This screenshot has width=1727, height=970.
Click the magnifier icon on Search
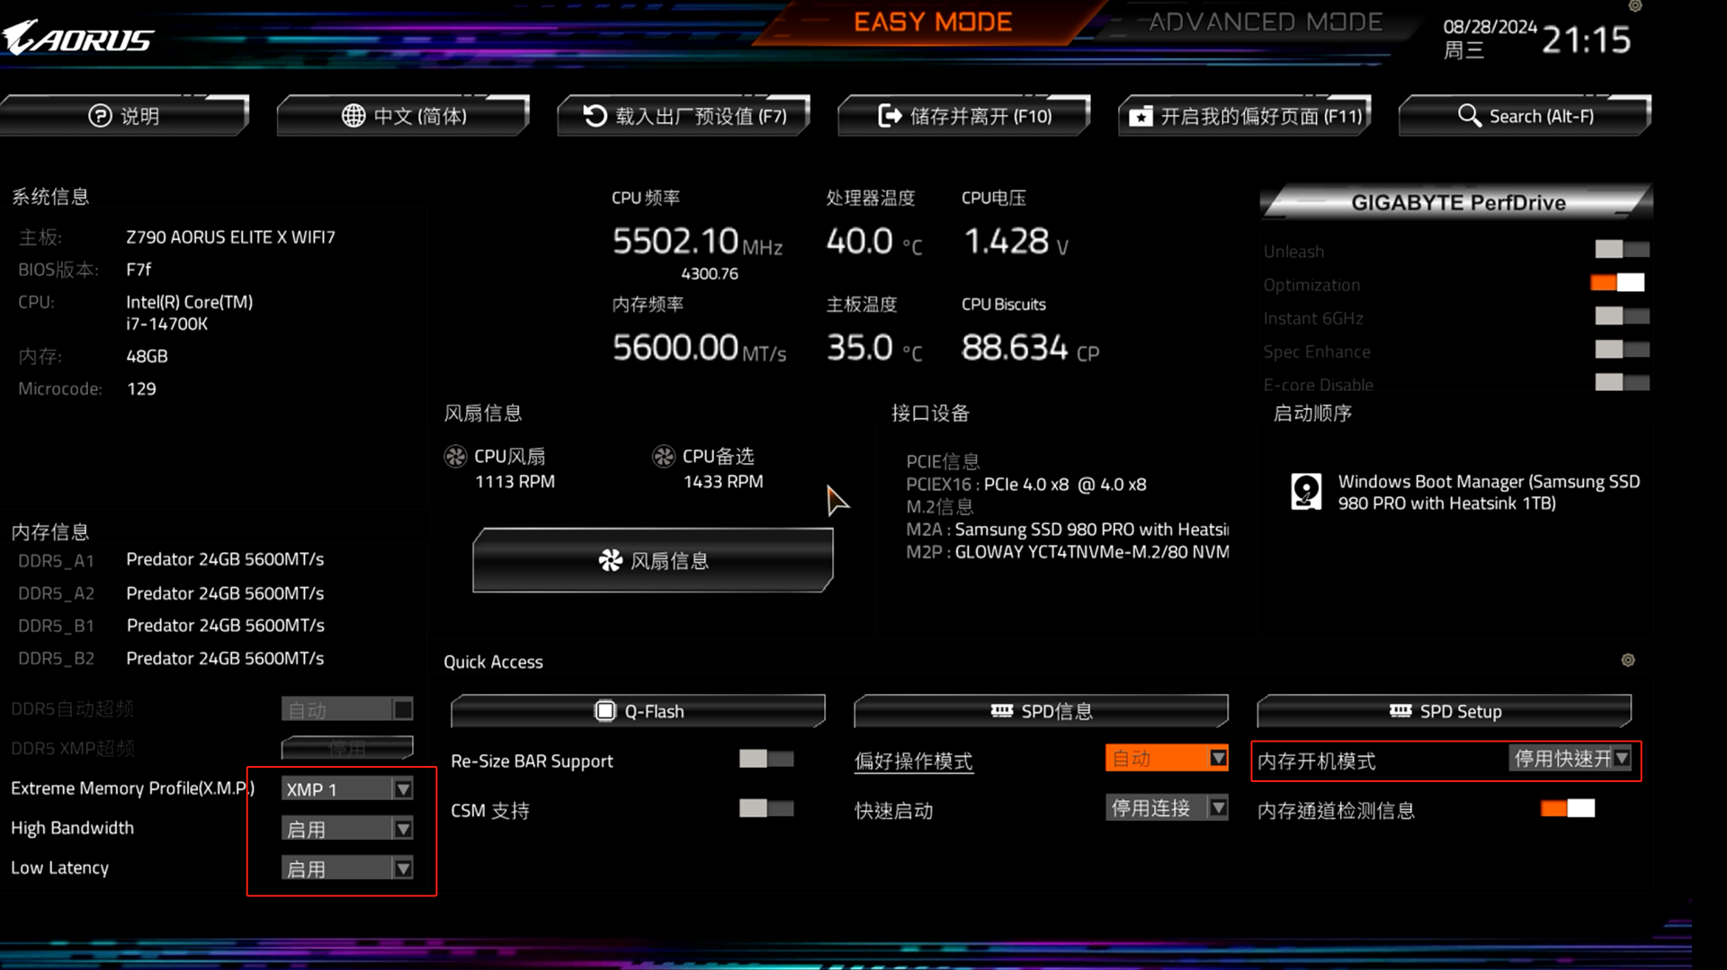(1469, 116)
